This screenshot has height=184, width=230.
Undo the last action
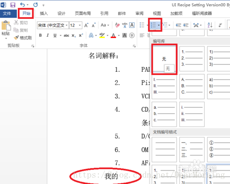[23, 5]
